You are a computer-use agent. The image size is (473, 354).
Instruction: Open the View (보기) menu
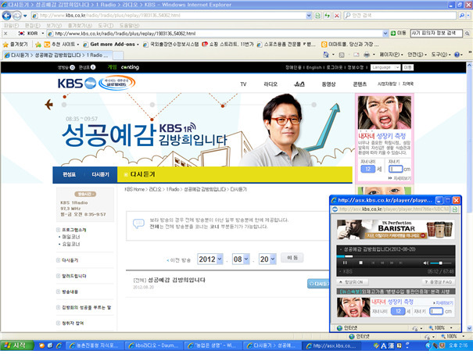coord(54,25)
